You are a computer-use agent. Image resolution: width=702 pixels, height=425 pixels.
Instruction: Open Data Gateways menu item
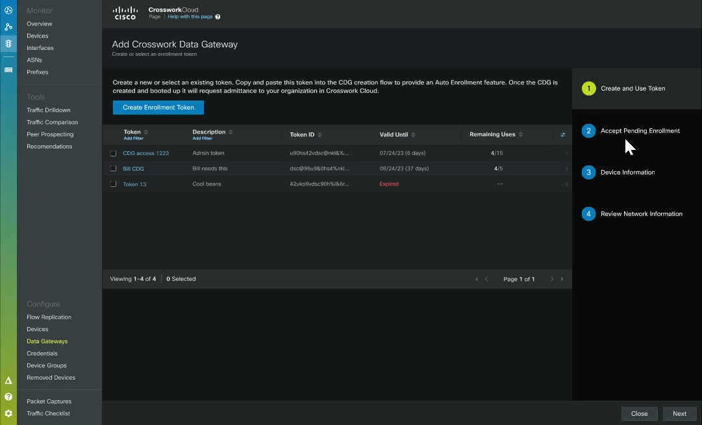pyautogui.click(x=47, y=341)
